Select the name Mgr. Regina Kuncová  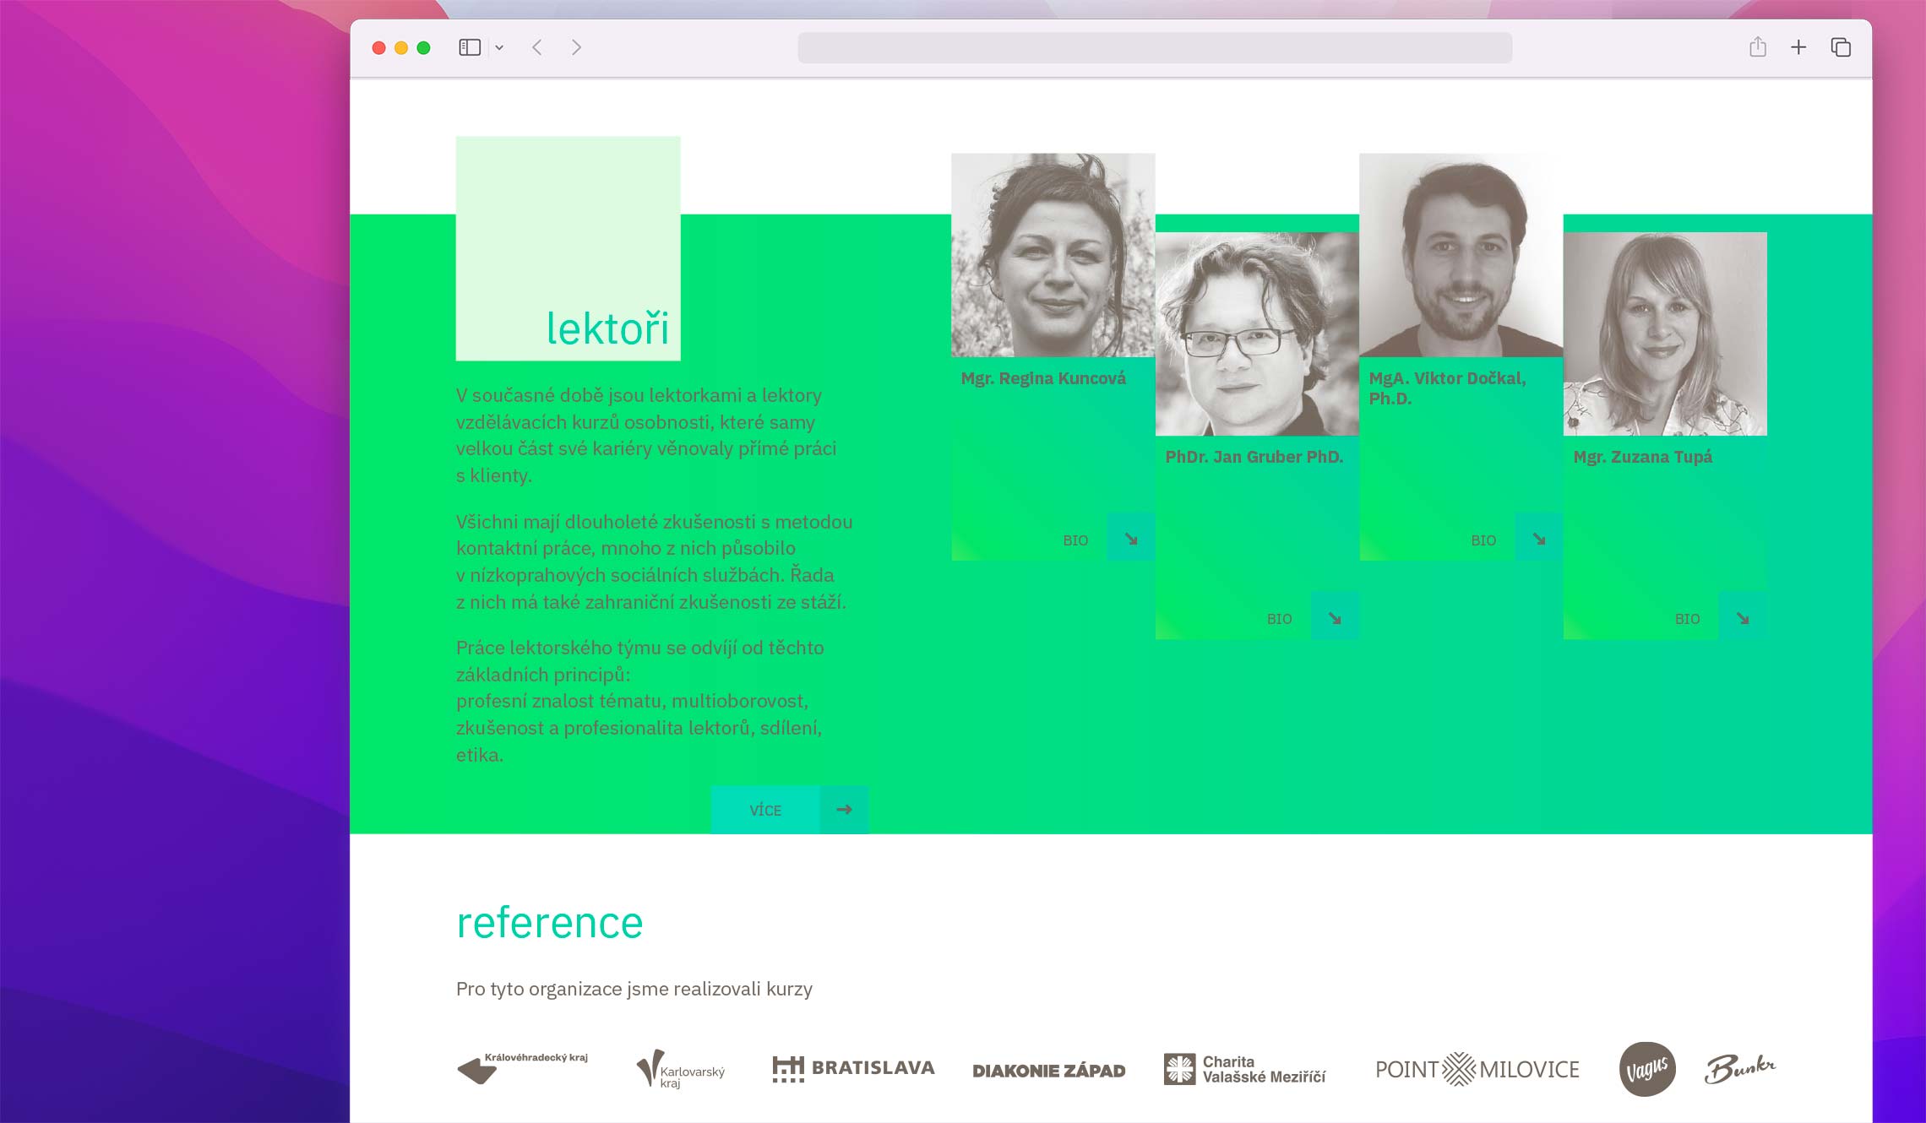[1043, 378]
